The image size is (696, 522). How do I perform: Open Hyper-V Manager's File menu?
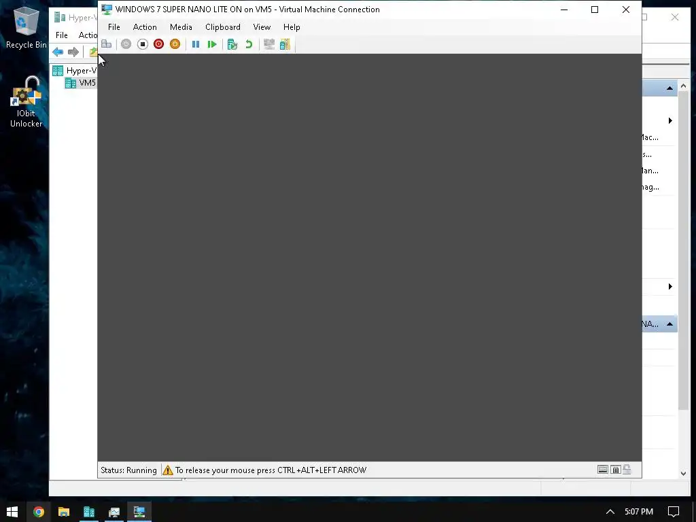click(x=62, y=35)
